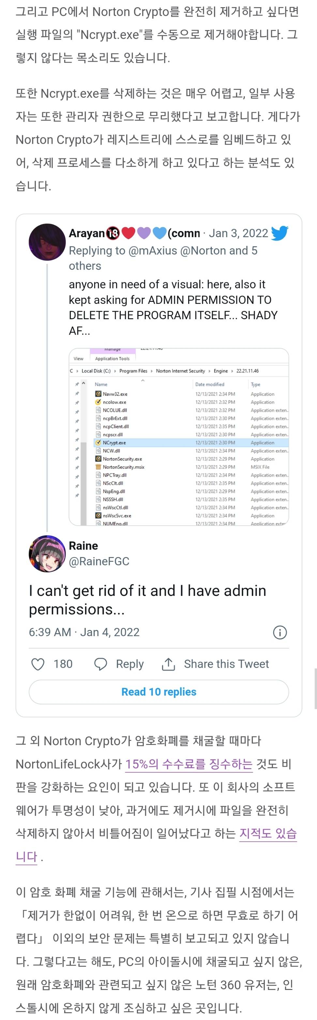
Task: Click Share this Tweet text
Action: click(226, 664)
